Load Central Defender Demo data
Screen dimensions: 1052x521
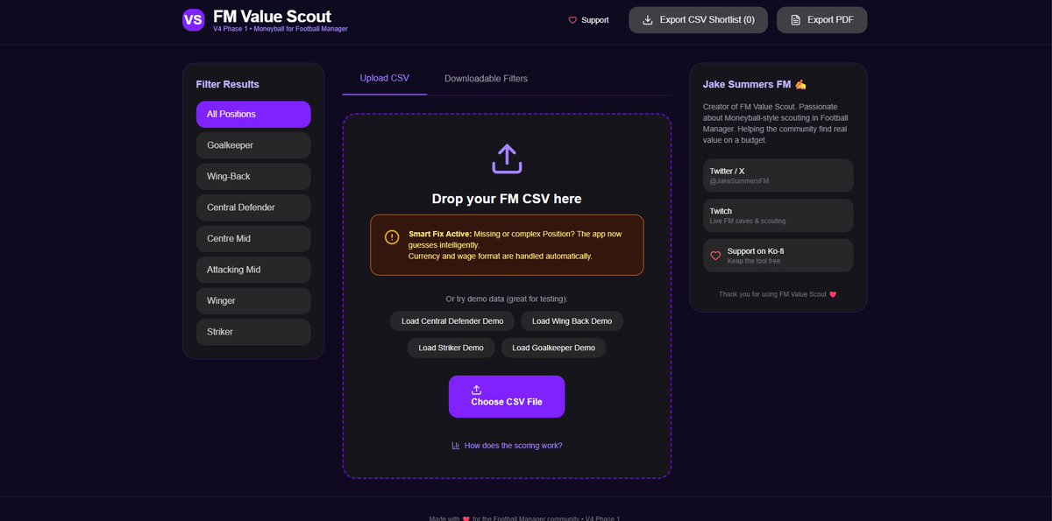pos(452,321)
